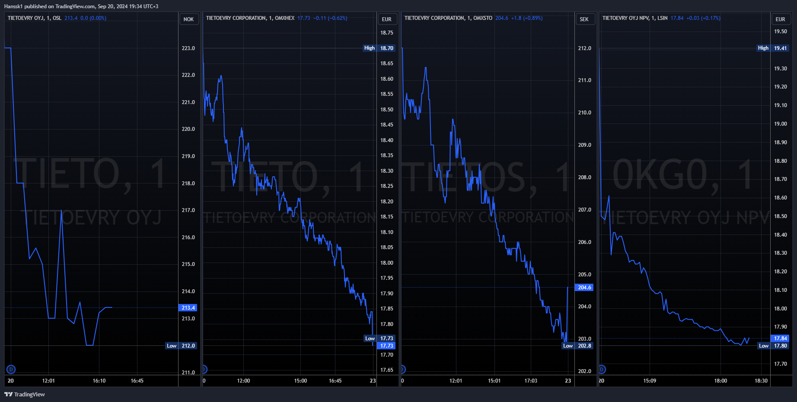Click the 12:01 time label on the OSL chart
Viewport: 797px width, 402px height.
48,381
